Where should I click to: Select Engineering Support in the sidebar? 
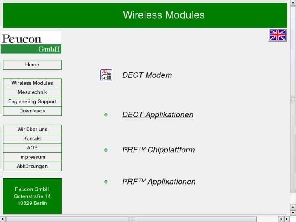coord(32,102)
